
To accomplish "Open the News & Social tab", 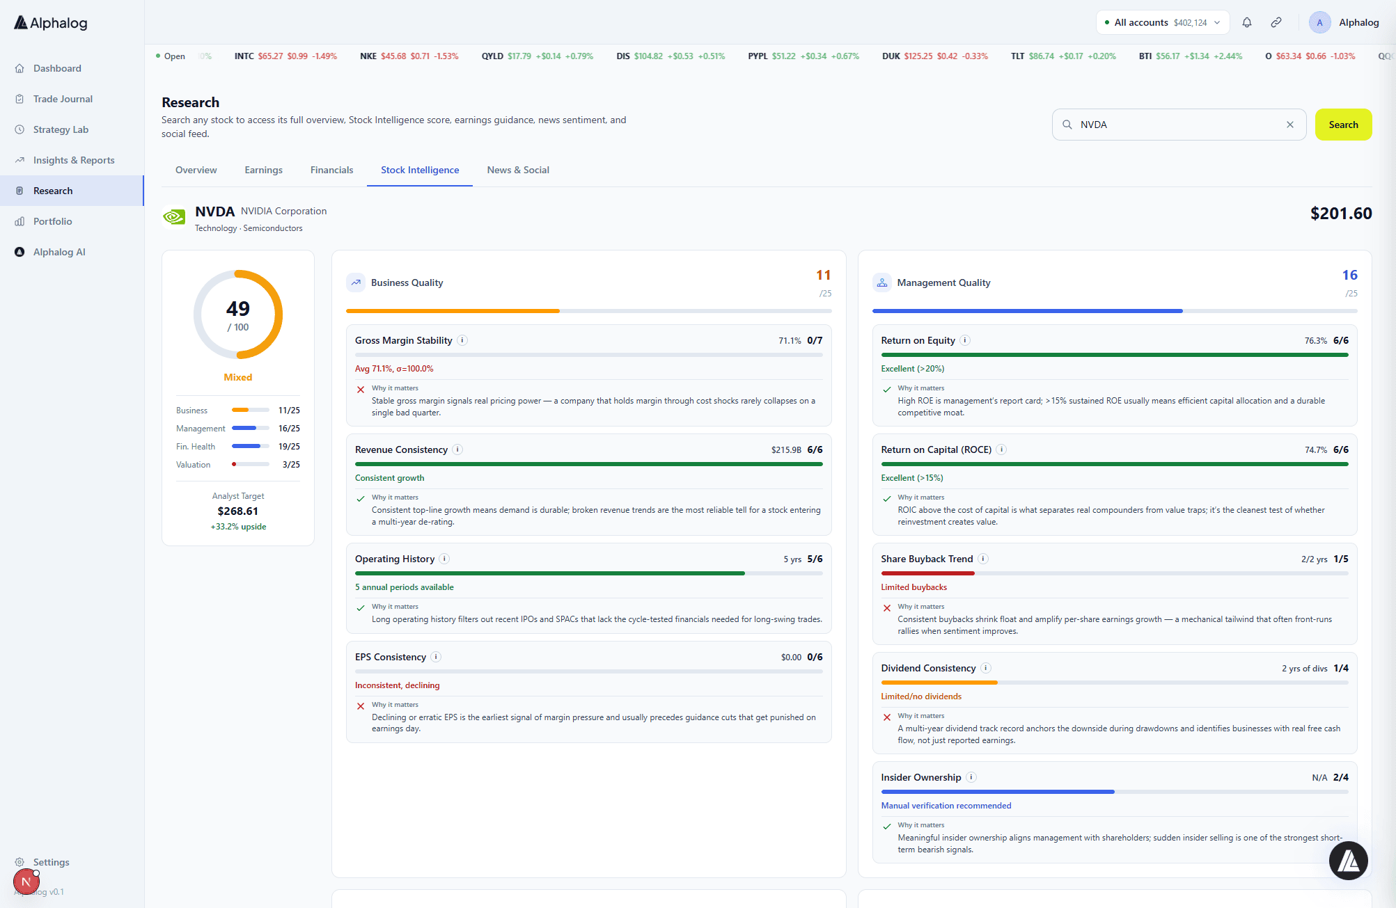I will [x=518, y=170].
